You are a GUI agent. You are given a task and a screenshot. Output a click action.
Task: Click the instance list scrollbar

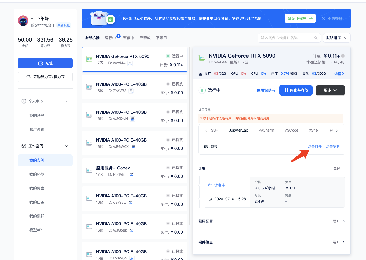click(x=190, y=136)
